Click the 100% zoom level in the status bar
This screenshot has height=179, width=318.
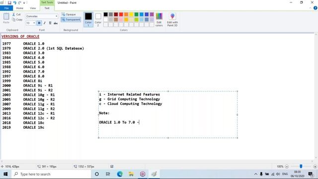[x=280, y=167]
